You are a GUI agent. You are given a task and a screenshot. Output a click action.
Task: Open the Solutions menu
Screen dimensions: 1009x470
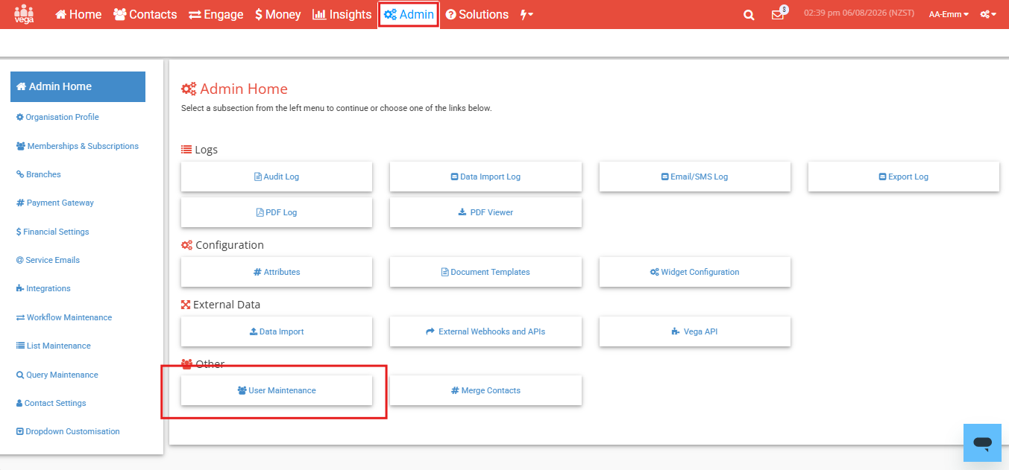click(477, 14)
